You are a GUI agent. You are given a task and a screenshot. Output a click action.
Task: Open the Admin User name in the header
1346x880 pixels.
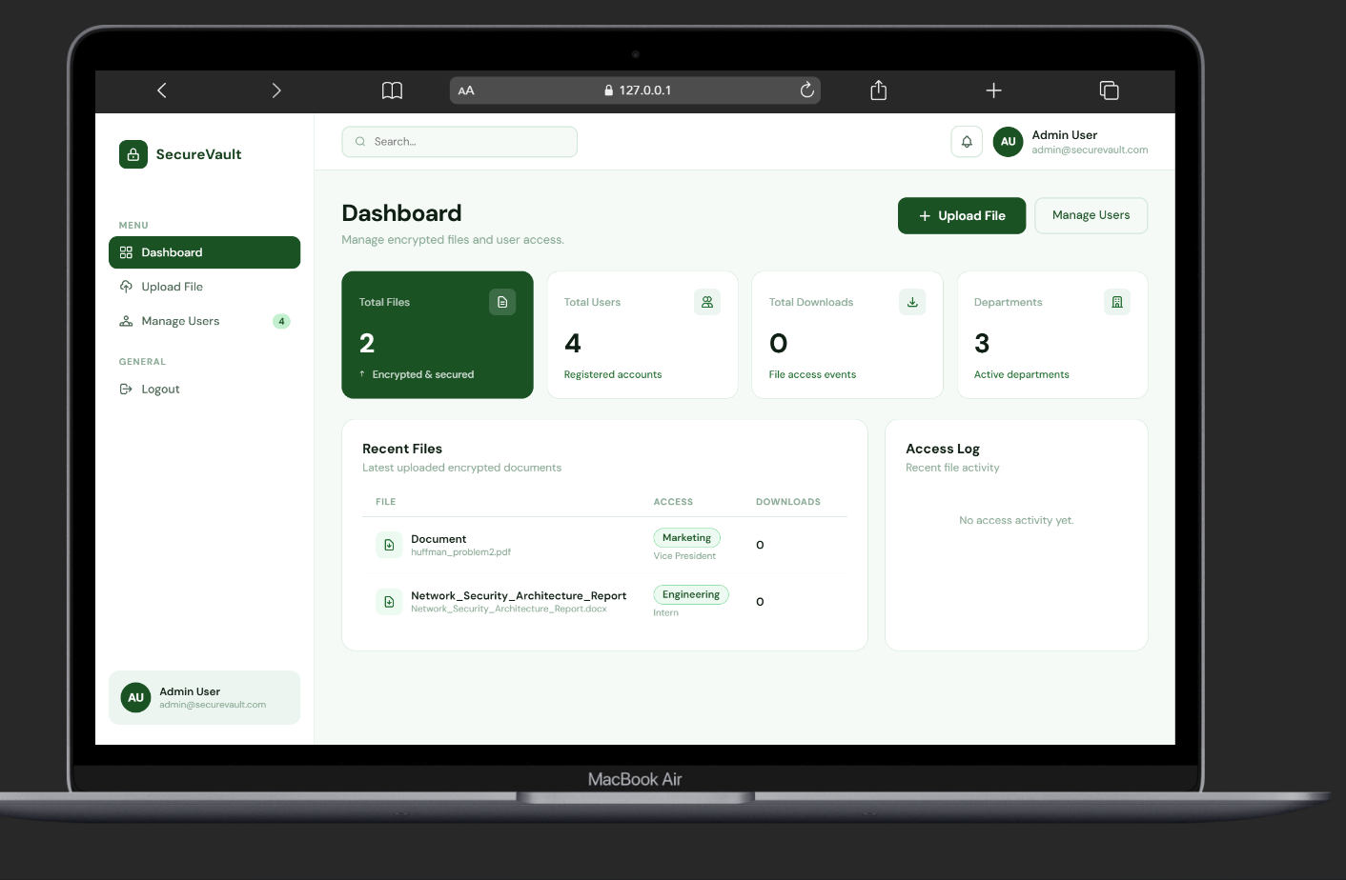point(1064,135)
